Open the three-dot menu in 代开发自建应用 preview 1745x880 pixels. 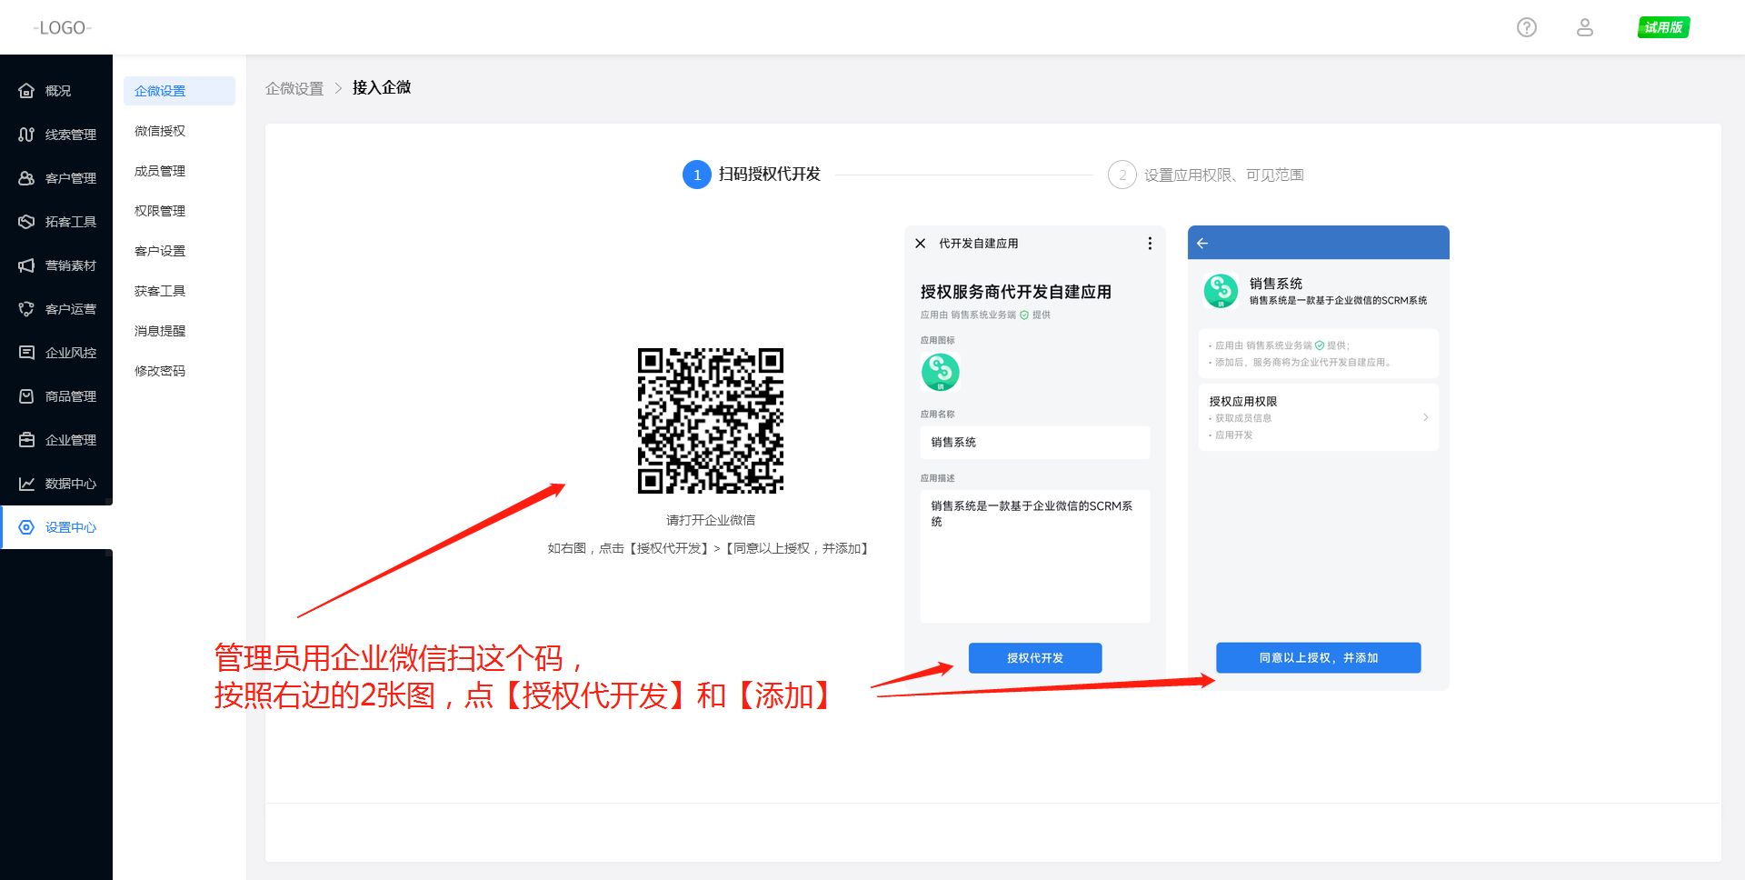pos(1150,244)
